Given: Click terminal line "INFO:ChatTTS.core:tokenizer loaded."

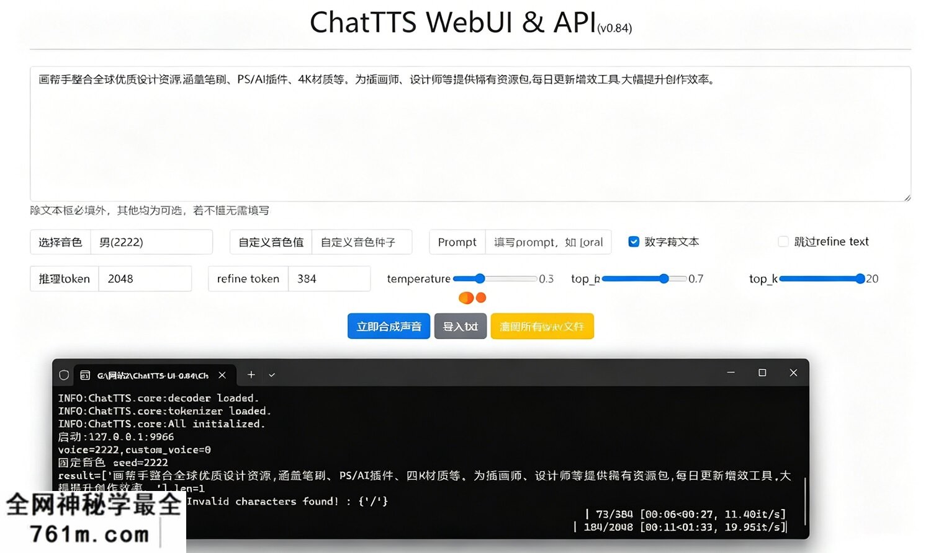Looking at the screenshot, I should coord(164,411).
